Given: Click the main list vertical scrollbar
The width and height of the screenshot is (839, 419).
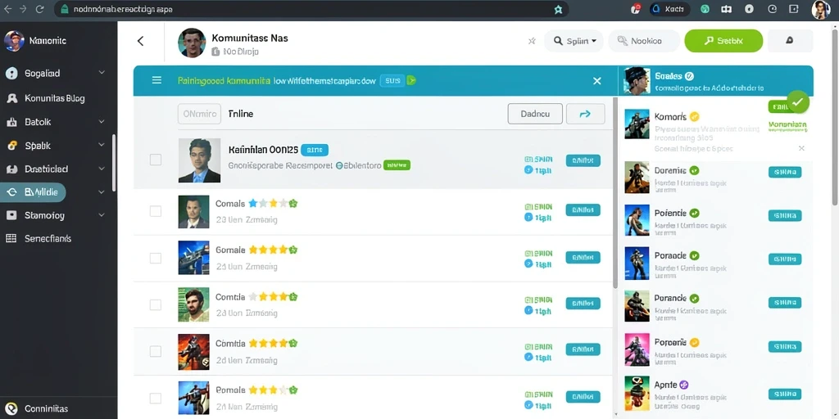Looking at the screenshot, I should [615, 192].
